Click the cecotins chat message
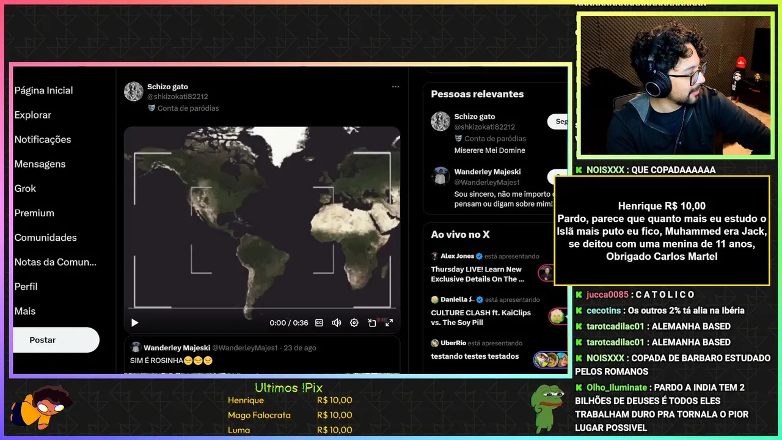782x440 pixels. pyautogui.click(x=660, y=310)
